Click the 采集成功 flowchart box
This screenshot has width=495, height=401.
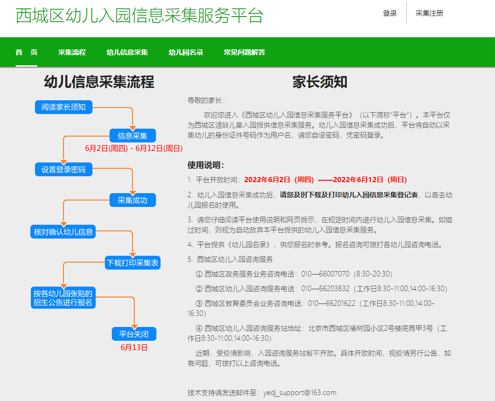[x=132, y=200]
